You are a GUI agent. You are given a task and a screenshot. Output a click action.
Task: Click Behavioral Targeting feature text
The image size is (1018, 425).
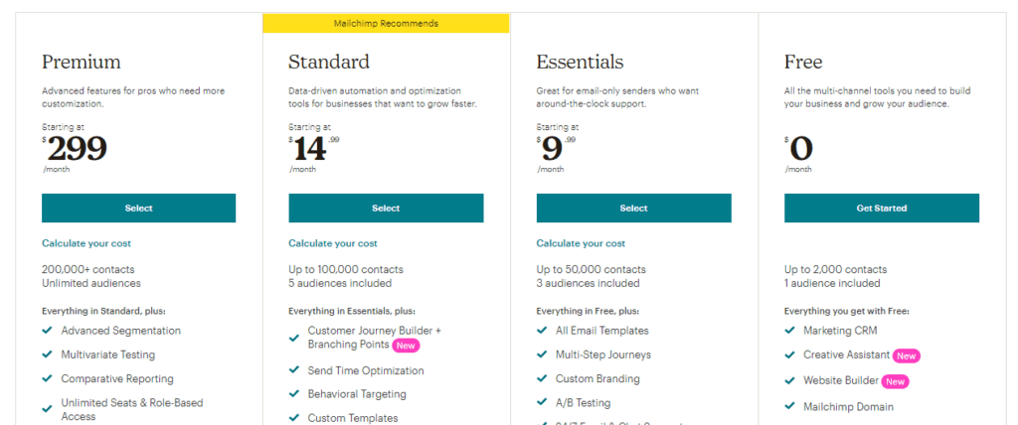click(357, 394)
